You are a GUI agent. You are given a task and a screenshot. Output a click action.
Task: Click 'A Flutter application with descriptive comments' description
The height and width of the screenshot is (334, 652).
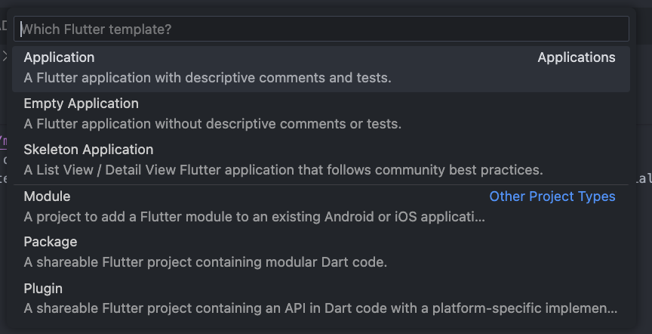point(208,78)
